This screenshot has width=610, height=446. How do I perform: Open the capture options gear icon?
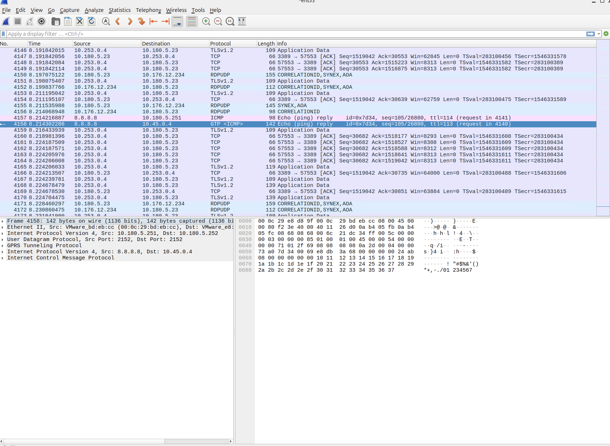click(41, 22)
